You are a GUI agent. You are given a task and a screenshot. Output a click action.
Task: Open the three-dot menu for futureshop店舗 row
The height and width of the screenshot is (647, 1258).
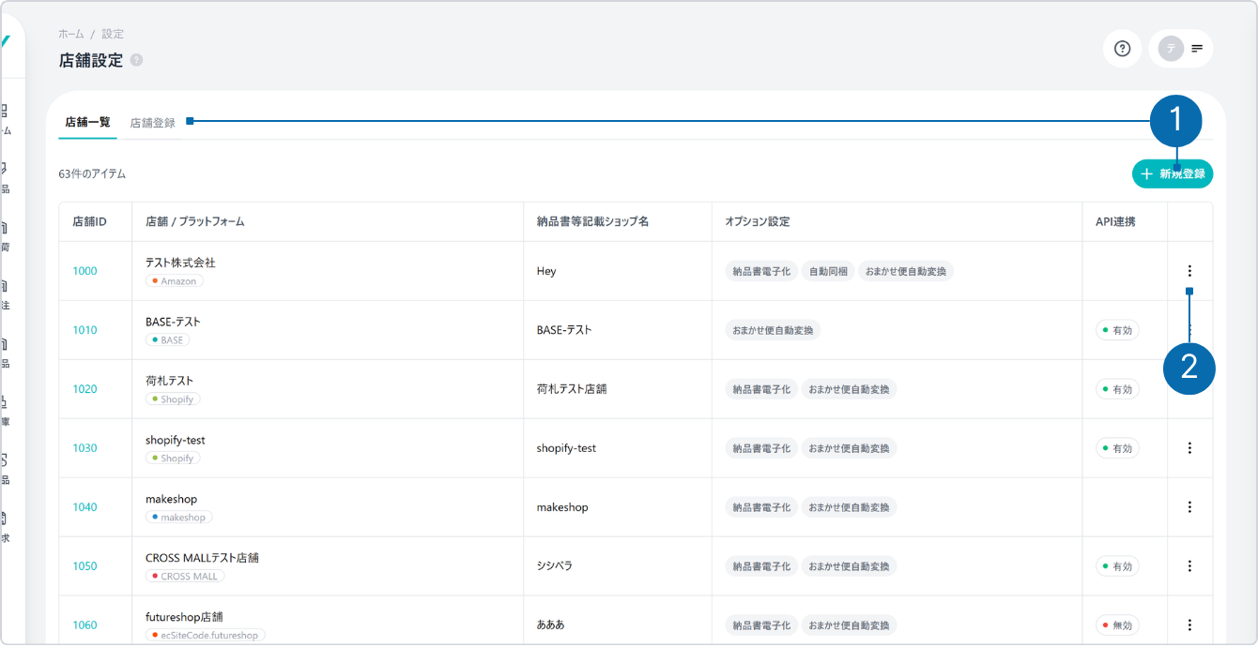point(1189,625)
